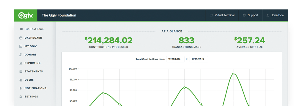Click the Qgiv logo in the header

pyautogui.click(x=25, y=15)
